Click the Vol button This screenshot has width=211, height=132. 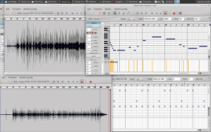pyautogui.click(x=95, y=73)
